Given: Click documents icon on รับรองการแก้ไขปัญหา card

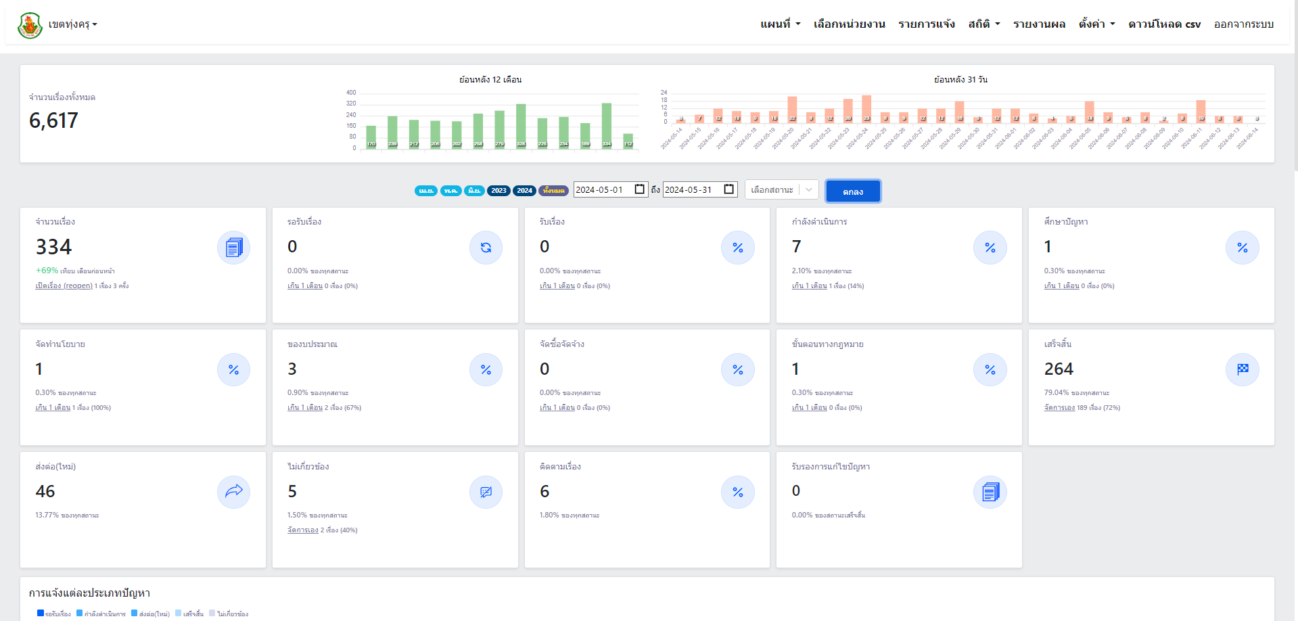Looking at the screenshot, I should click(990, 492).
